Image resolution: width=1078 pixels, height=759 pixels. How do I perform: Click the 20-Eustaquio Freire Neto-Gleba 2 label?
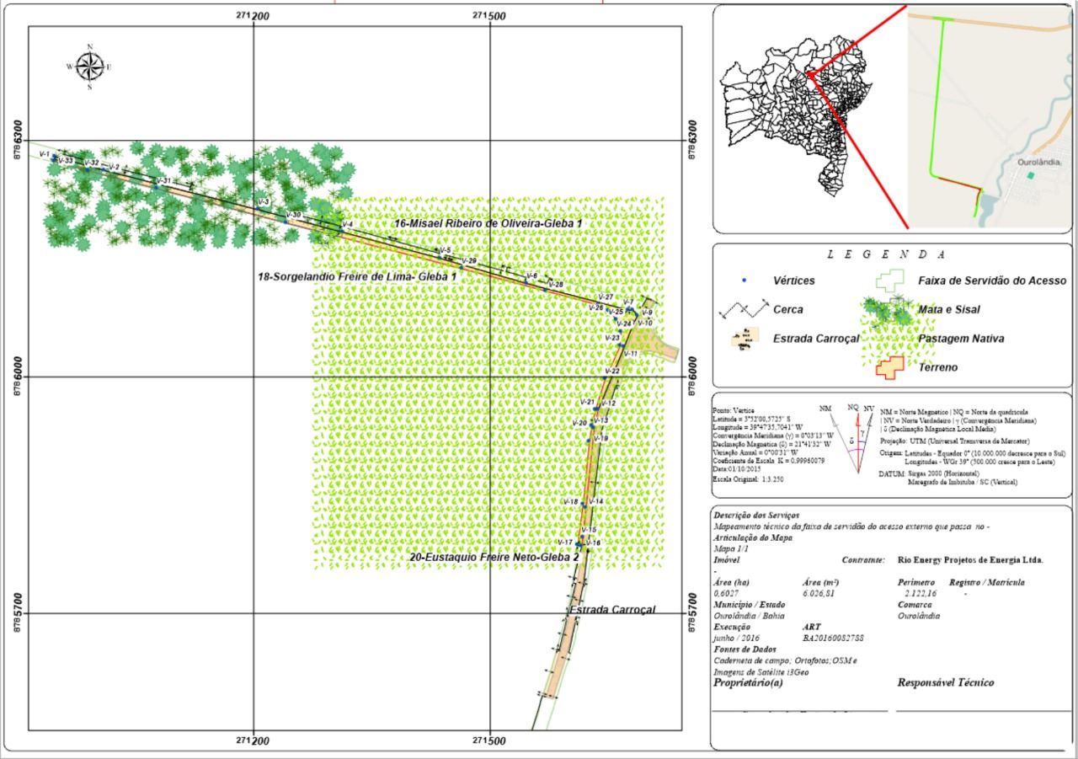tap(494, 558)
